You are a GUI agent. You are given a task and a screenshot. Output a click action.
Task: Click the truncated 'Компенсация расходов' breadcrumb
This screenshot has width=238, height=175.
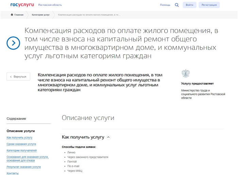(89, 15)
